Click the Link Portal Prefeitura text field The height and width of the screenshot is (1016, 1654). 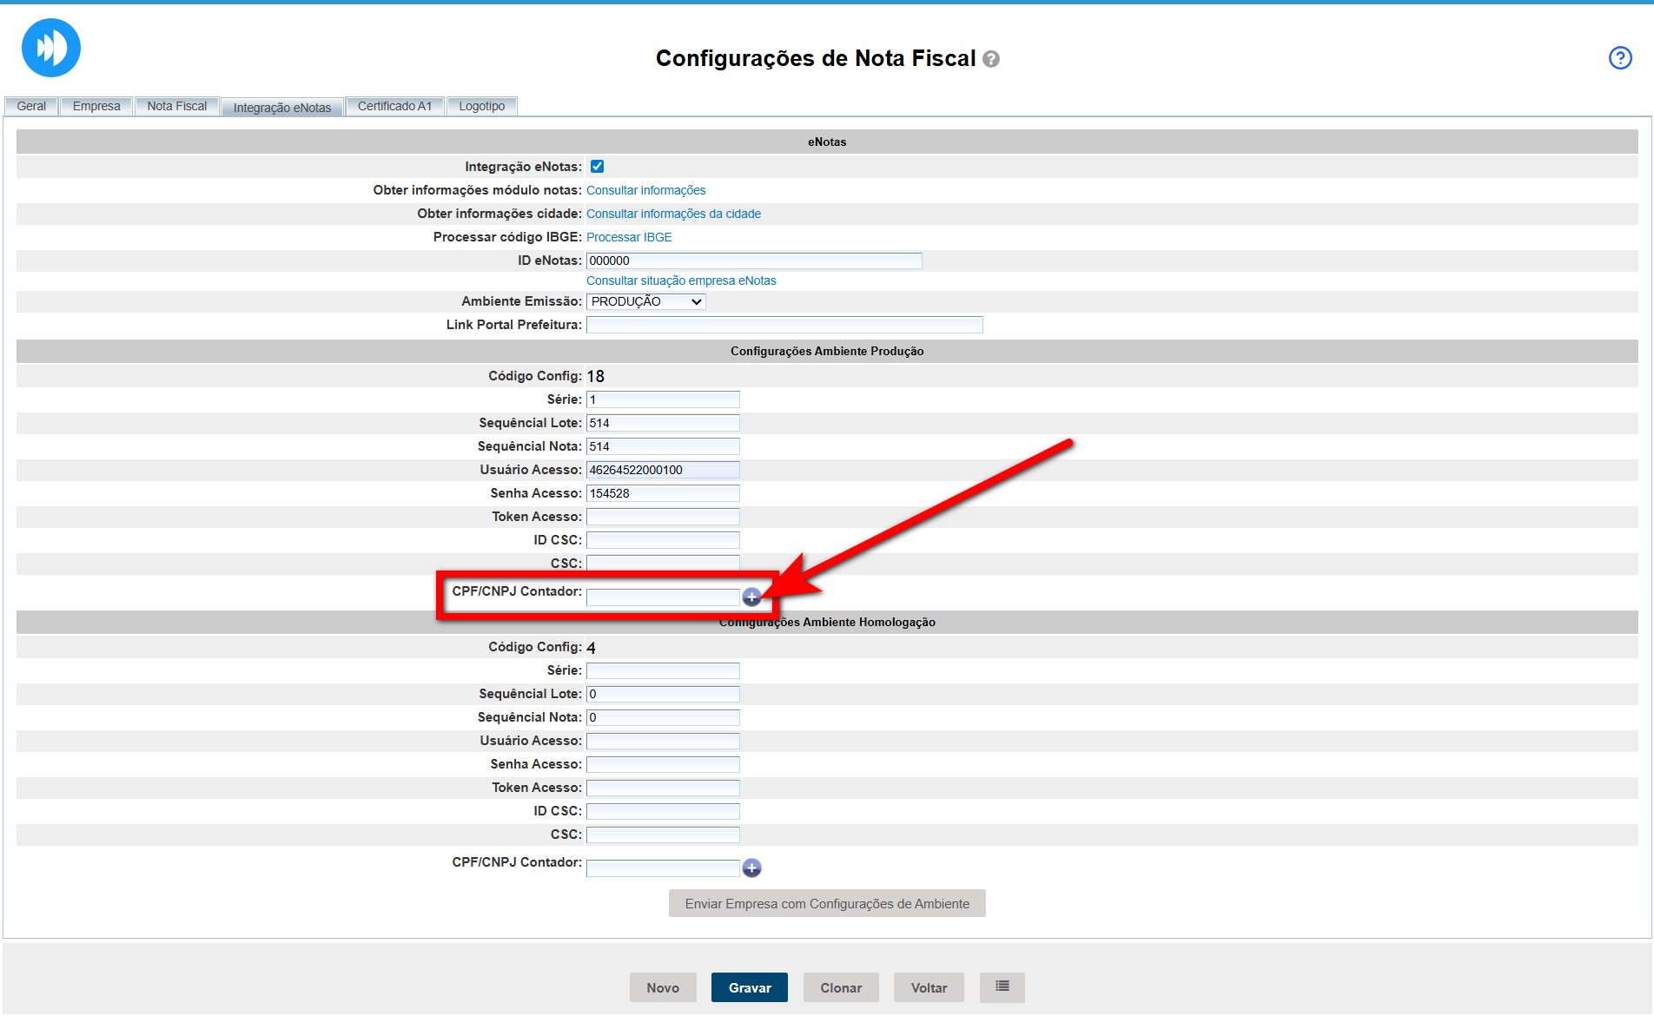784,325
